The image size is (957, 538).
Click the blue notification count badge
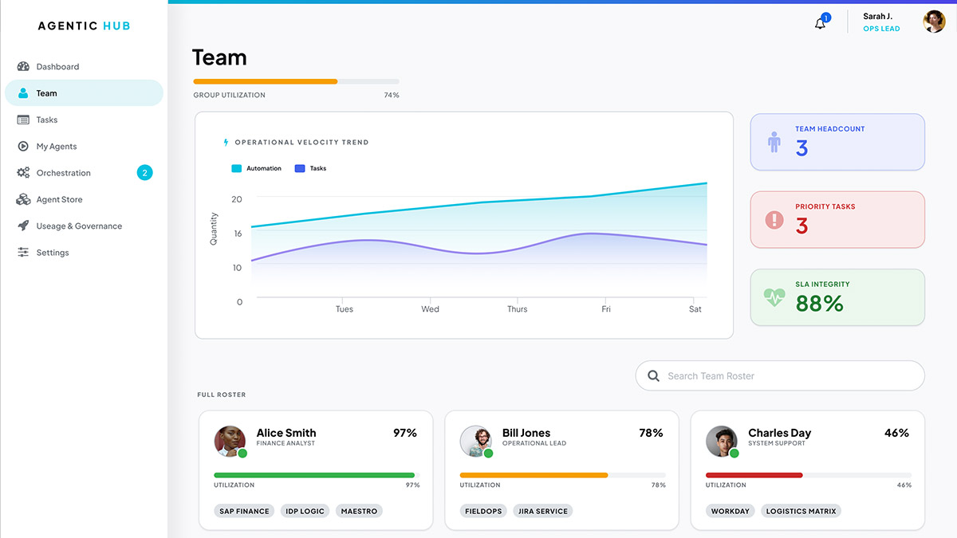pos(825,17)
